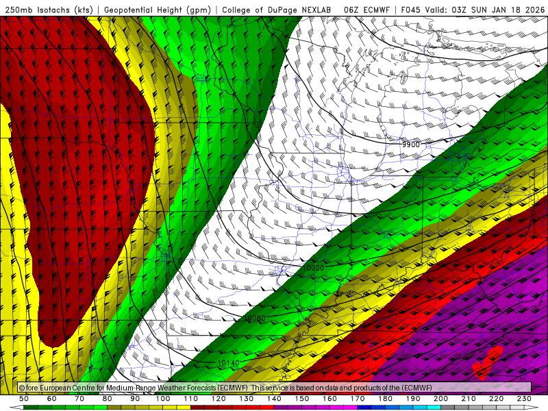548x411 pixels.
Task: Click the 'Geopotential Height (gpm)' title text
Action: [158, 10]
